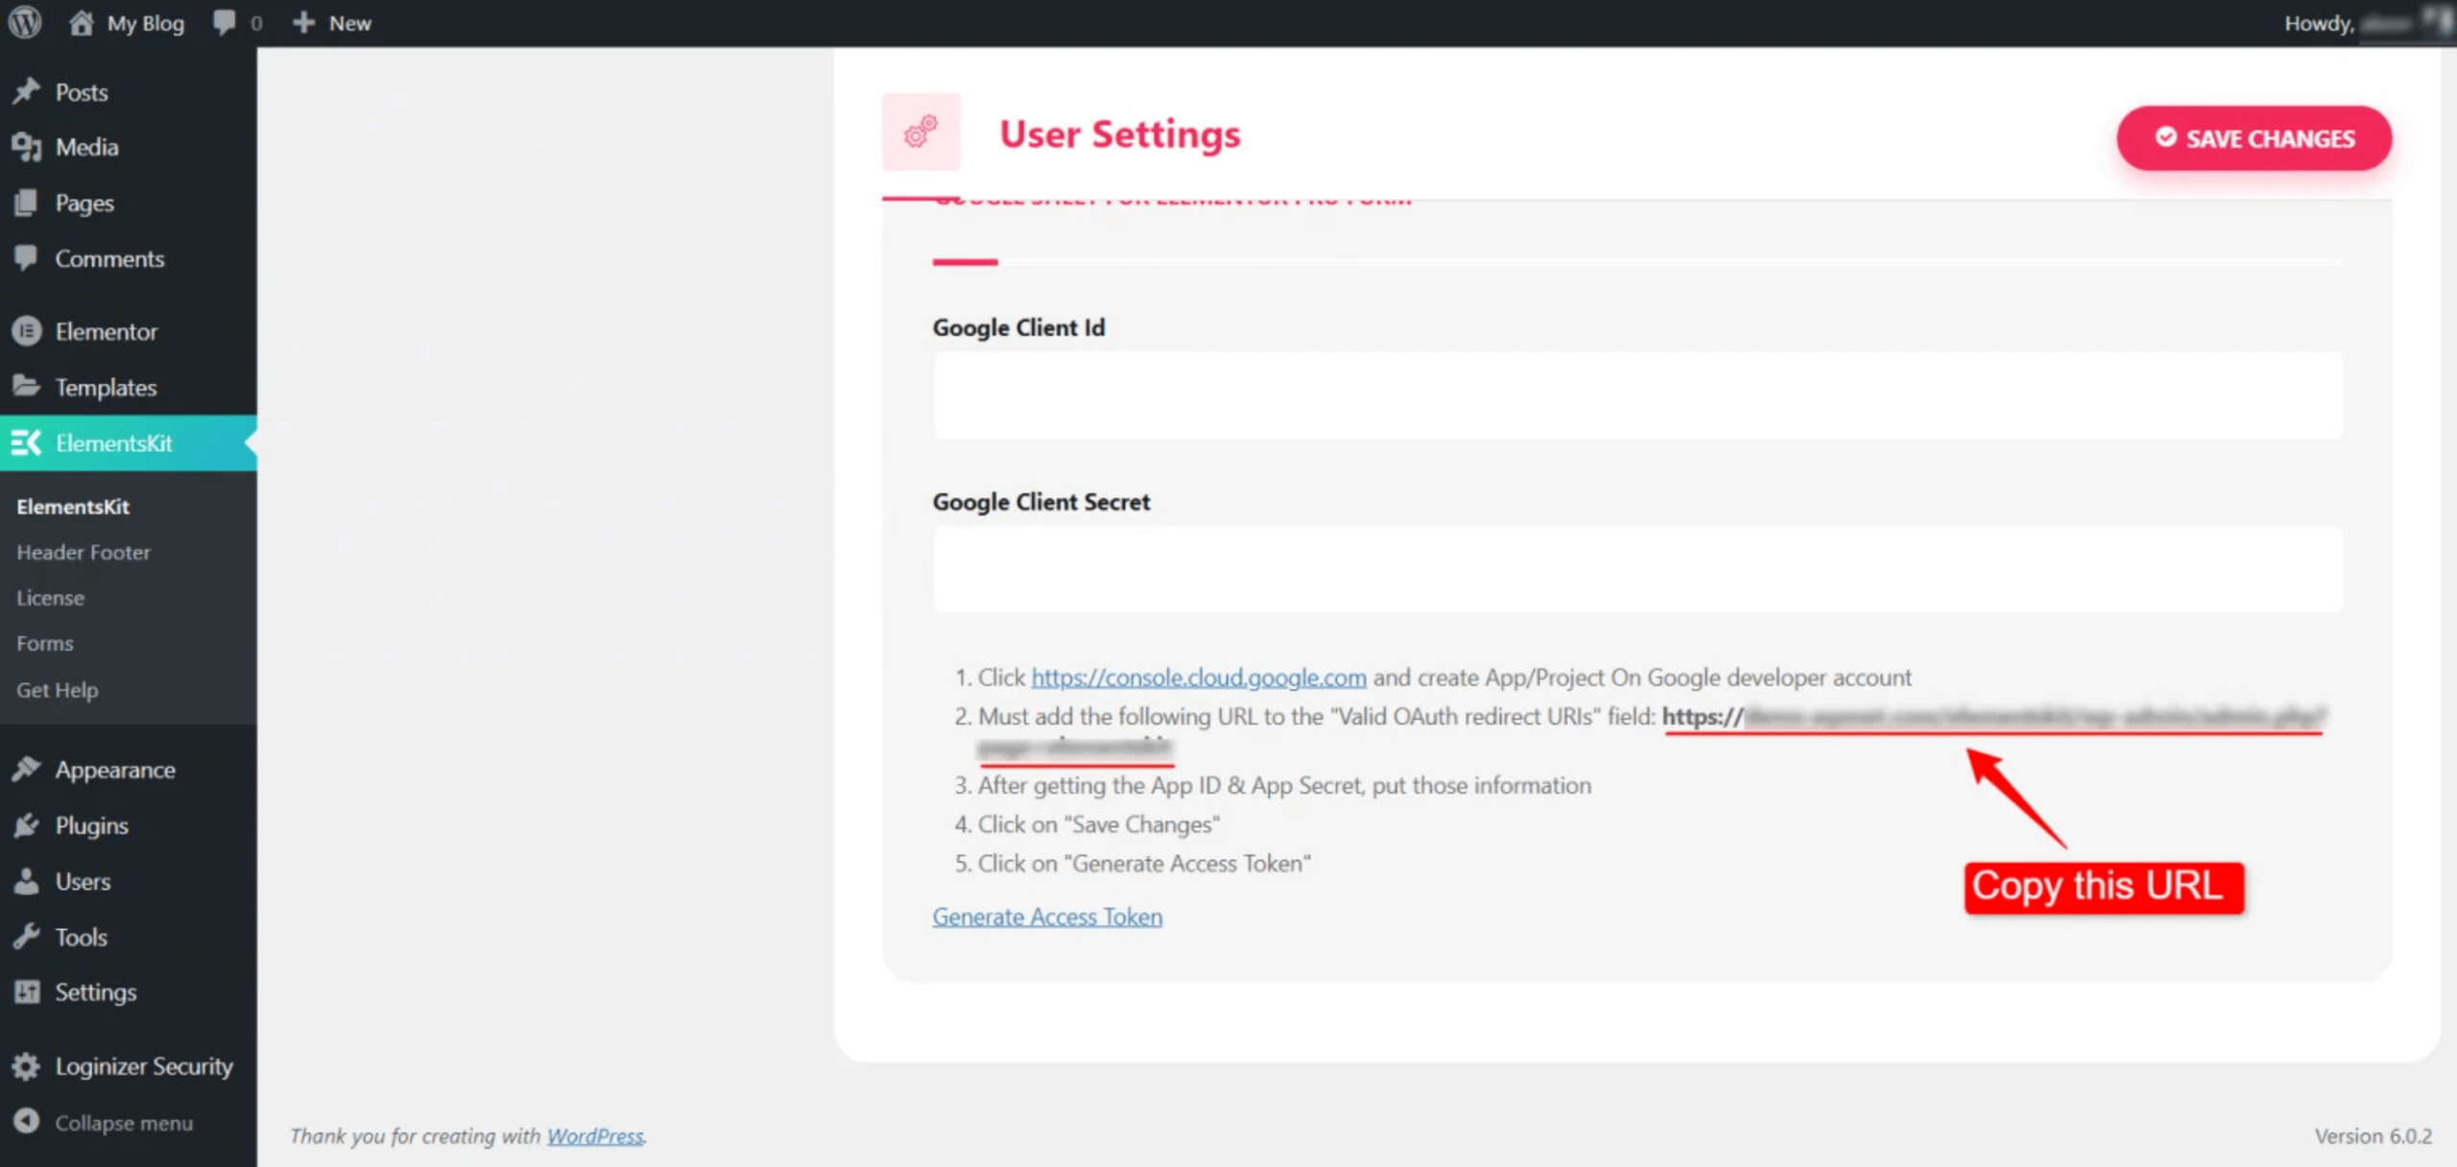Open console.cloud.google.com link
Viewport: 2457px width, 1167px height.
point(1199,678)
